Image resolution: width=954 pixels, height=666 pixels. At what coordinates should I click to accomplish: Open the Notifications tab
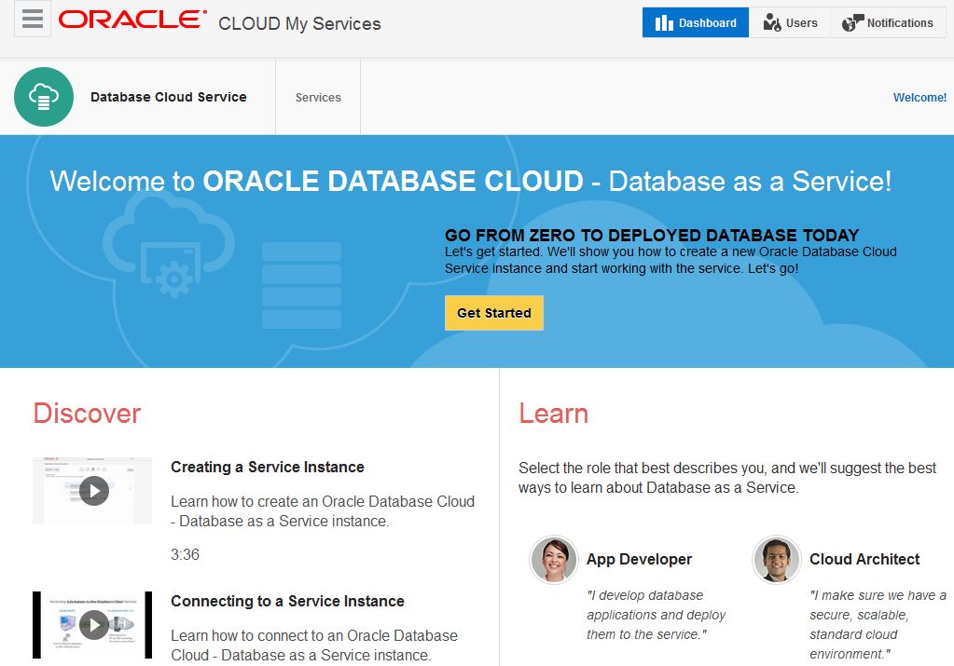click(x=887, y=21)
